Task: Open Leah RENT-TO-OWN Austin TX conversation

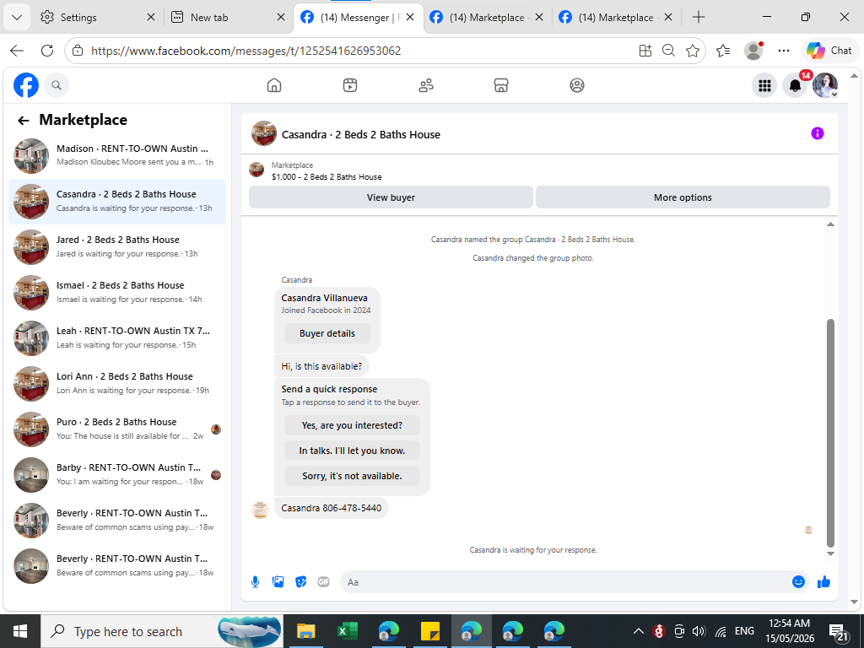Action: [x=116, y=338]
